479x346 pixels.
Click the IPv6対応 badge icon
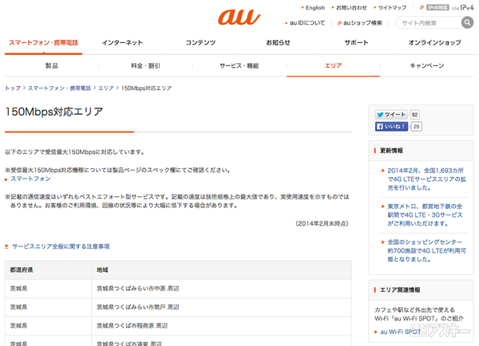pyautogui.click(x=437, y=7)
